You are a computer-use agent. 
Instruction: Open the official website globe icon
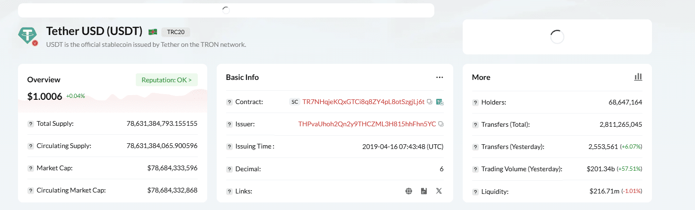(x=409, y=191)
